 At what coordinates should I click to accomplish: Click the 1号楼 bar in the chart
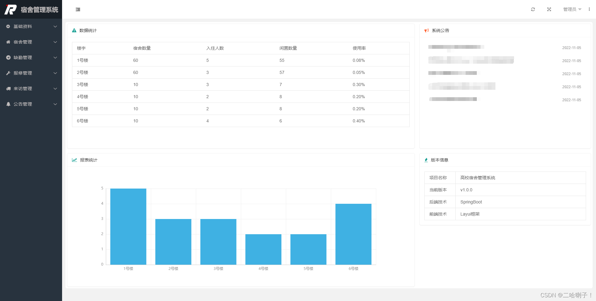pos(128,226)
